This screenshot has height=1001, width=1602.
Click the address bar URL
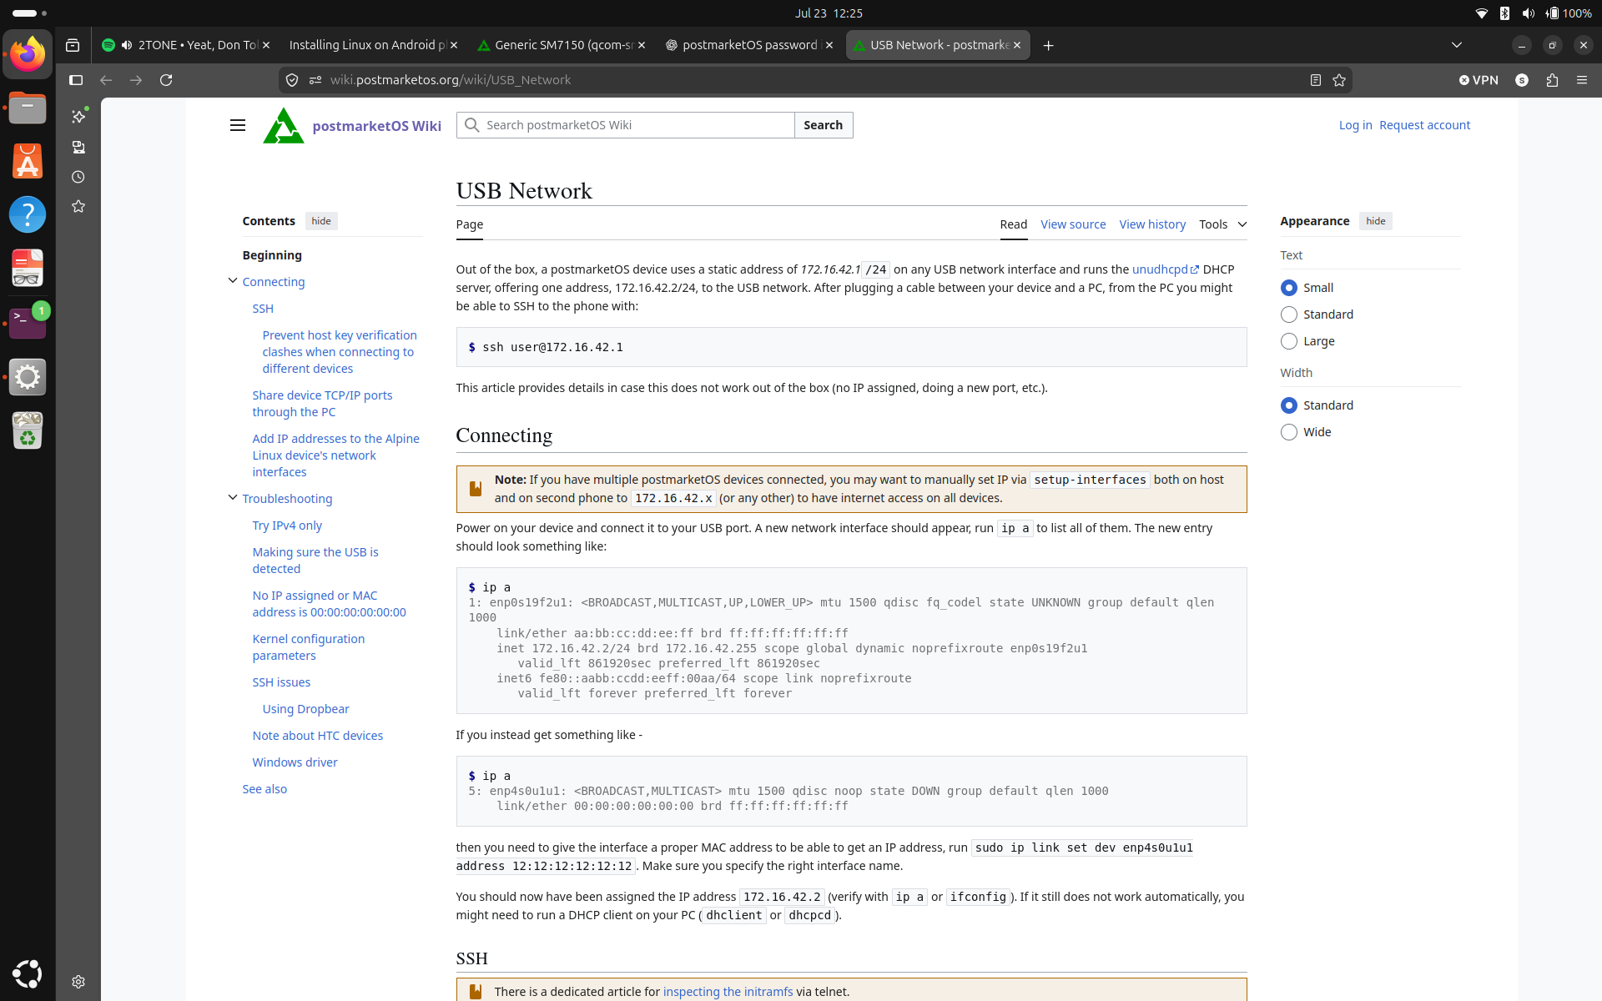[x=451, y=80]
